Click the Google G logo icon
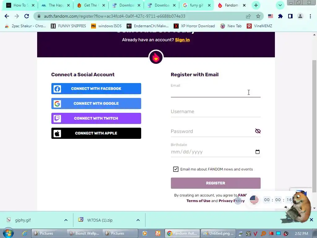This screenshot has width=317, height=238. [57, 104]
